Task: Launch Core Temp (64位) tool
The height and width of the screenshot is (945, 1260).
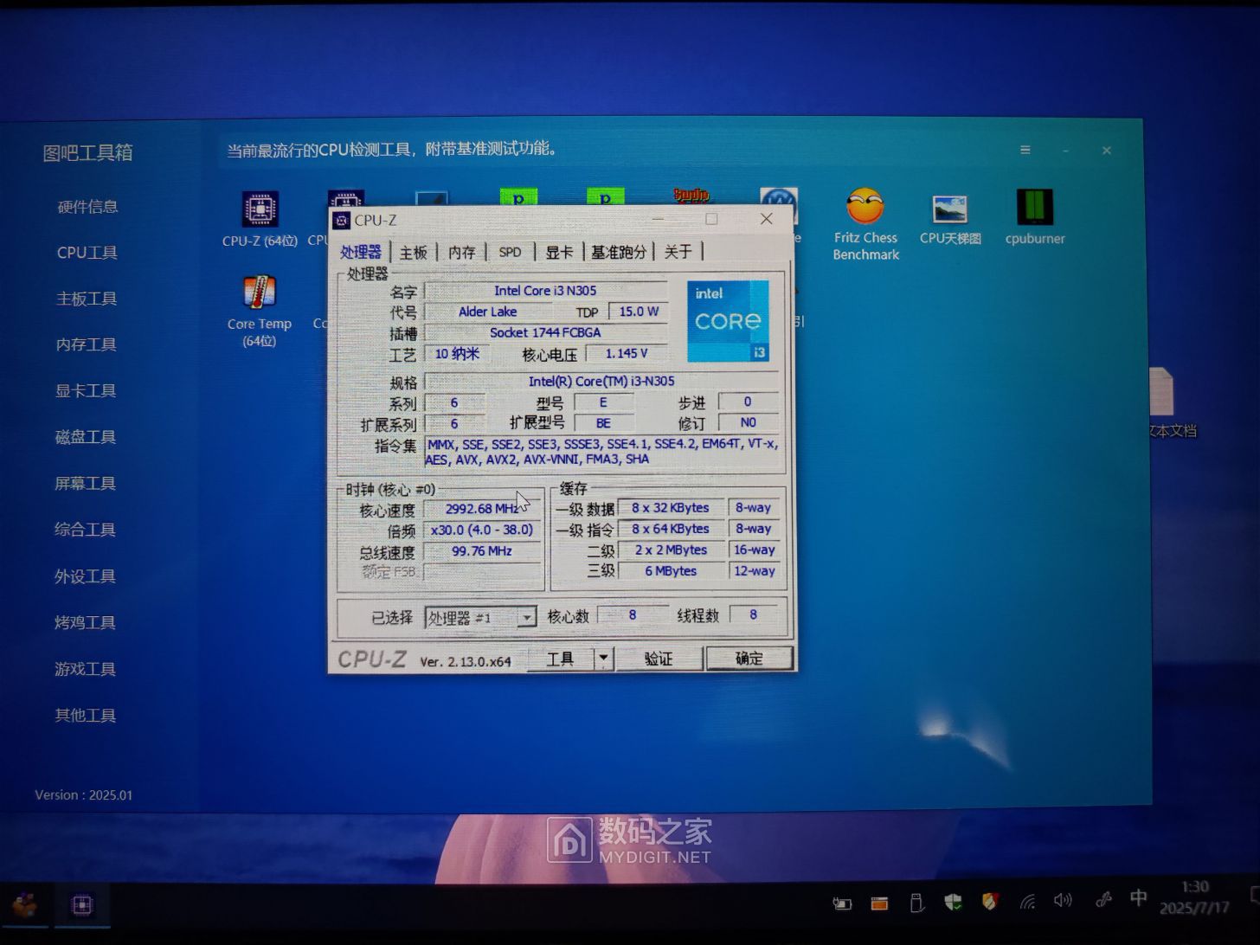Action: 259,312
